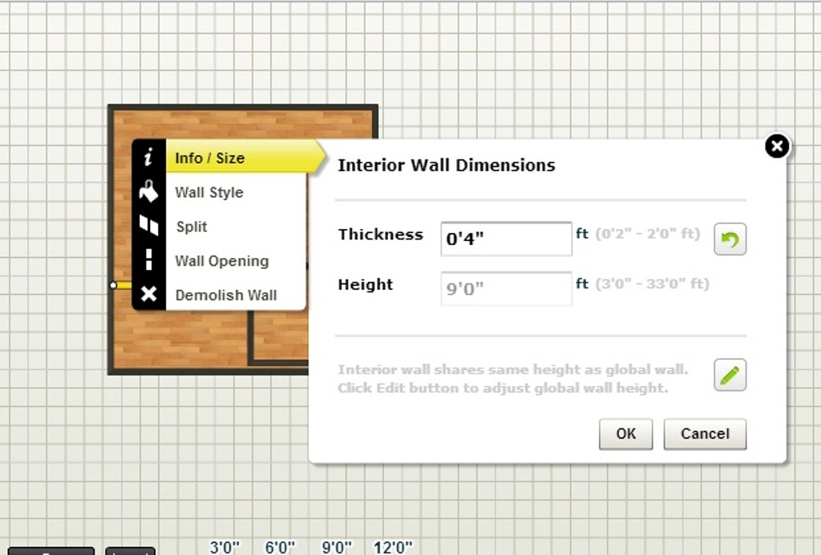The height and width of the screenshot is (555, 821).
Task: Choose Wall Opening from the menu
Action: (x=221, y=260)
